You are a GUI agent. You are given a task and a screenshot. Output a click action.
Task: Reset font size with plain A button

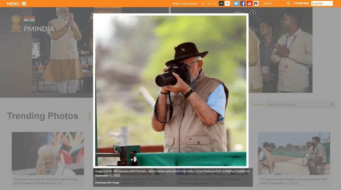(x=209, y=3)
